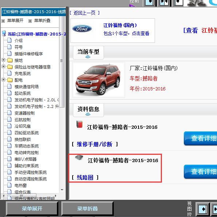Click the red book icon for repair manual
The image size is (217, 217).
click(x=80, y=124)
